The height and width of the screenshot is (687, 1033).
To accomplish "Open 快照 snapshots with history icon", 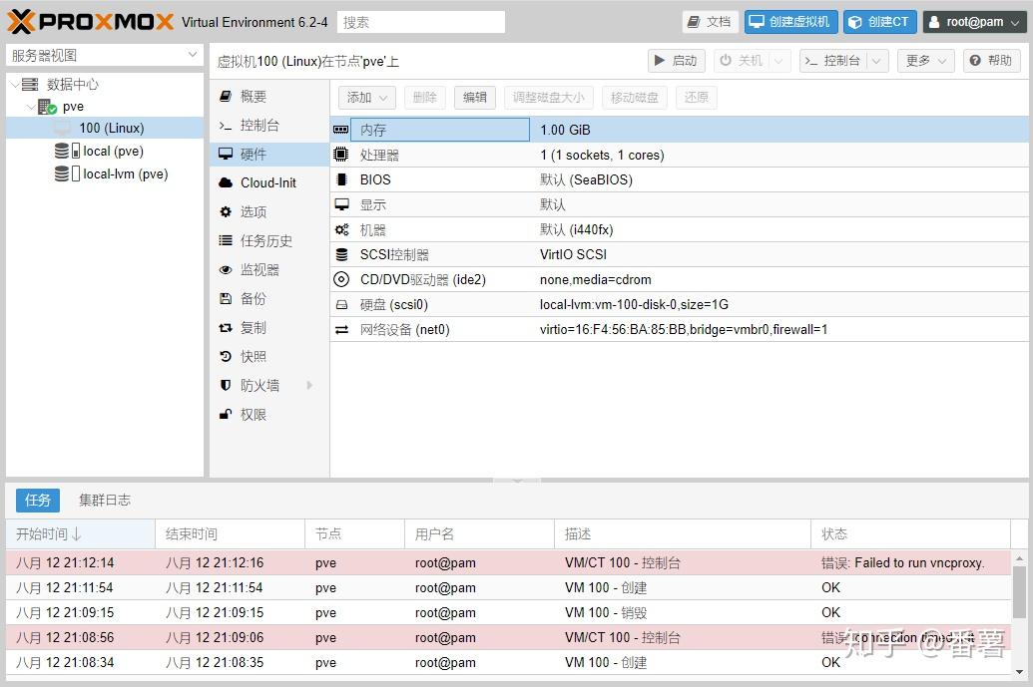I will click(269, 357).
